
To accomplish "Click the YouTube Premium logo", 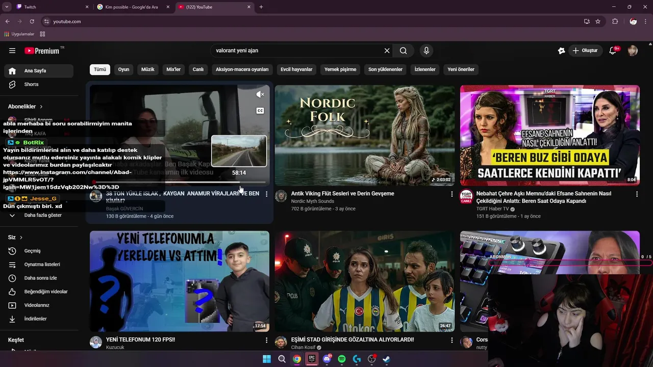I will click(42, 50).
